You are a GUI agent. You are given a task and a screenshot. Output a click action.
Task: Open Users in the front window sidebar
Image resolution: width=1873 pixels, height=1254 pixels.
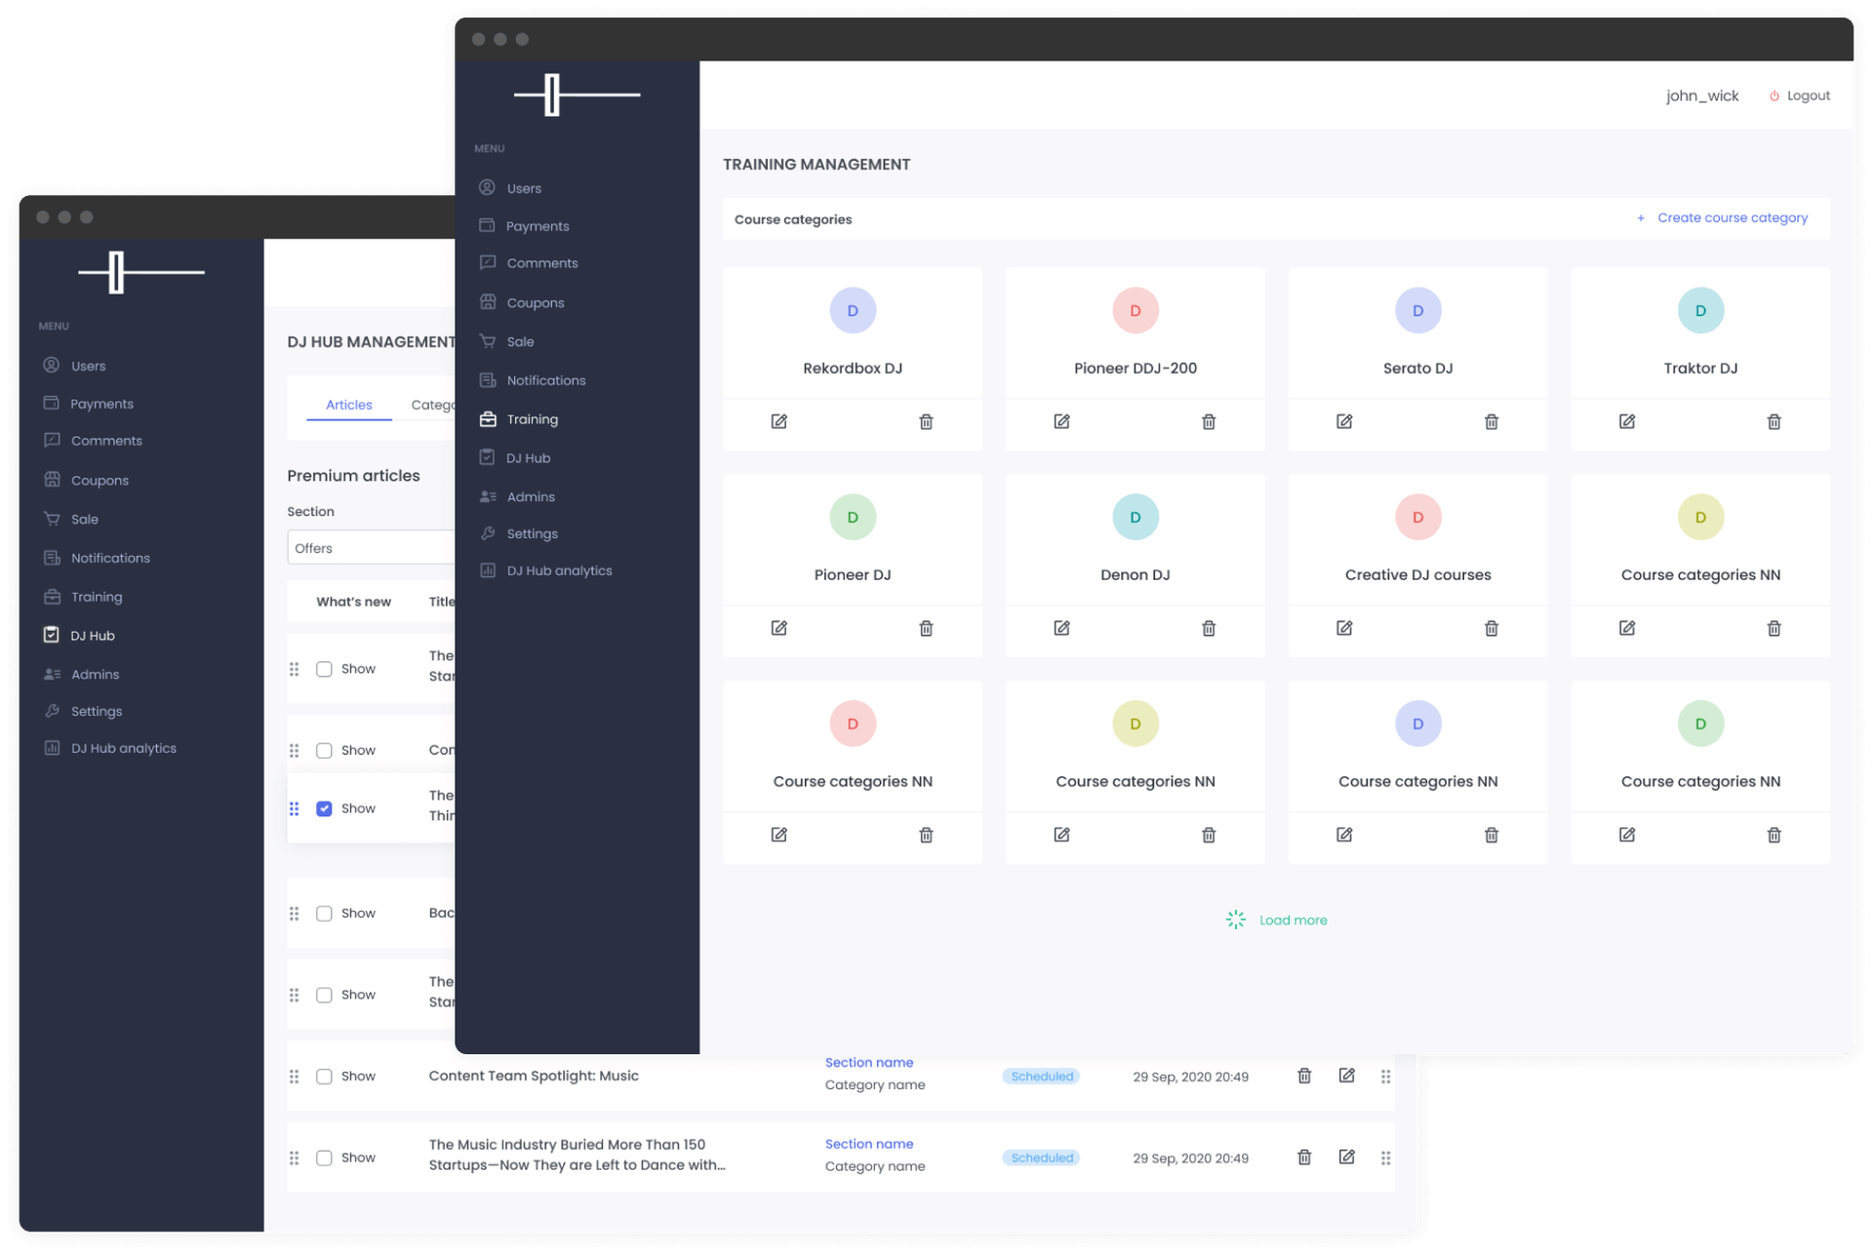[x=524, y=188]
